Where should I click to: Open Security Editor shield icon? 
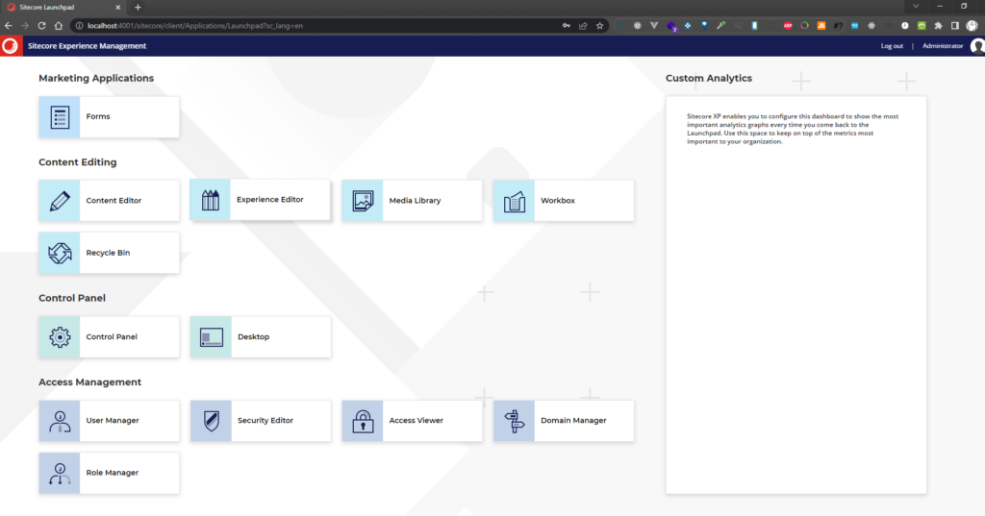point(211,421)
